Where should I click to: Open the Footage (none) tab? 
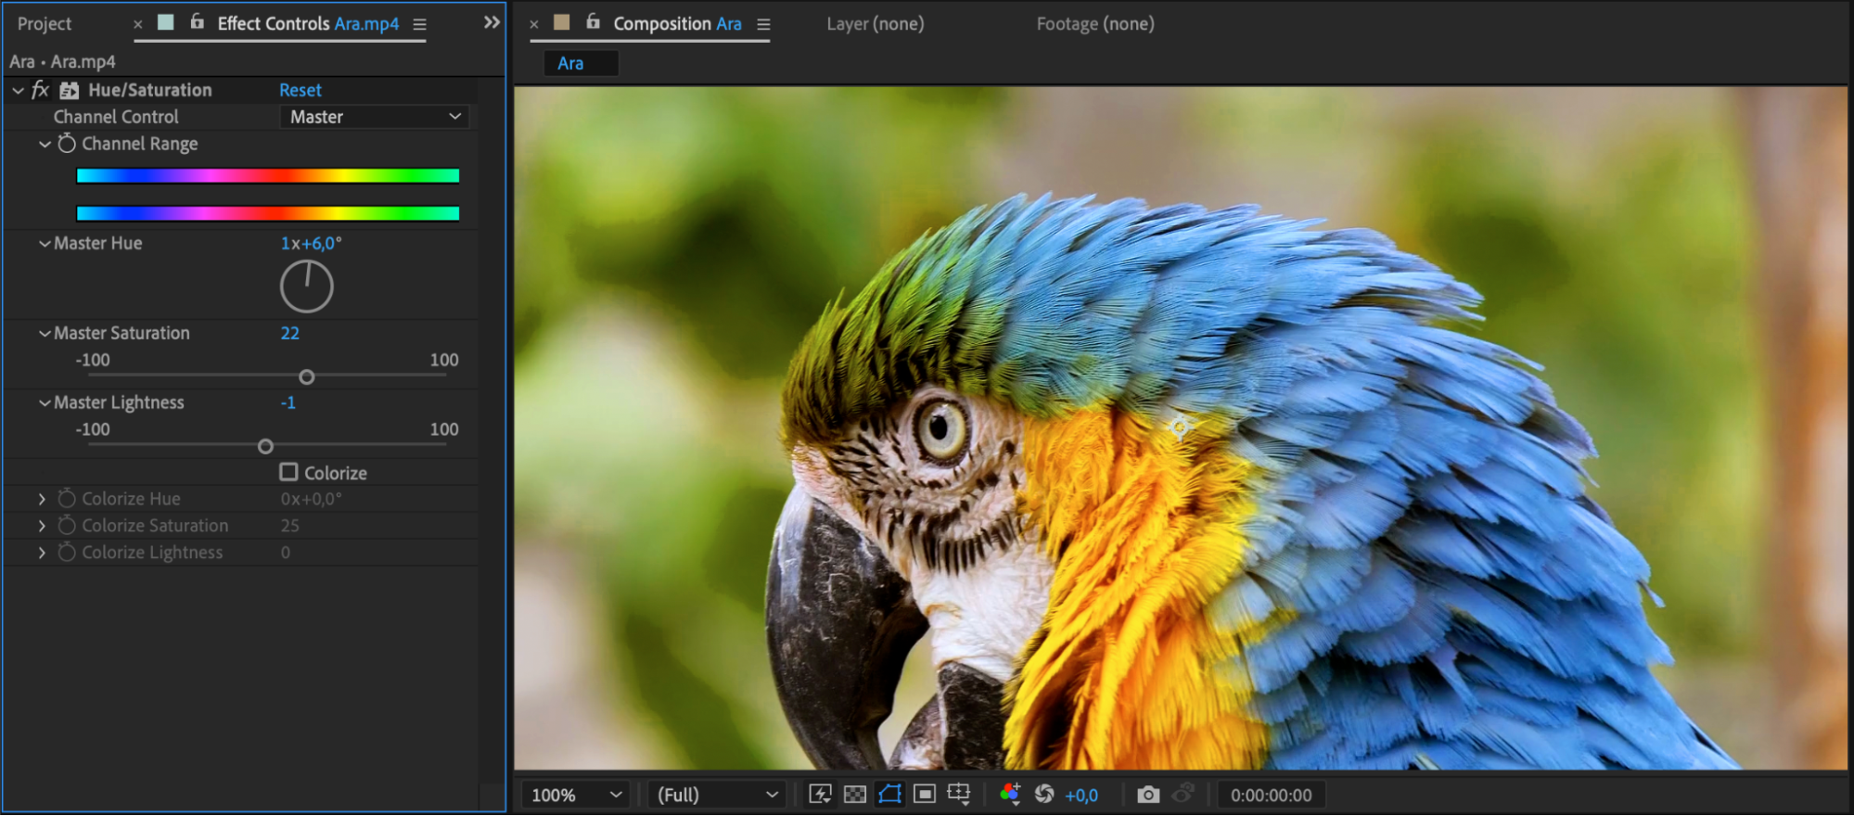(x=1095, y=24)
